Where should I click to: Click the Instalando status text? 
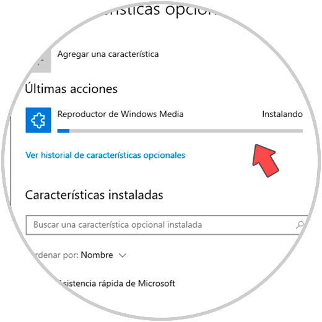point(282,114)
